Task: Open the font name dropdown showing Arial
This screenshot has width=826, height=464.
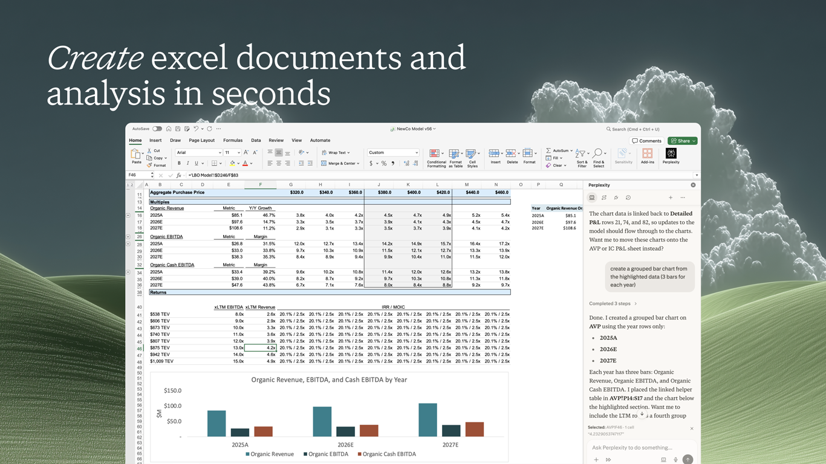Action: point(198,152)
